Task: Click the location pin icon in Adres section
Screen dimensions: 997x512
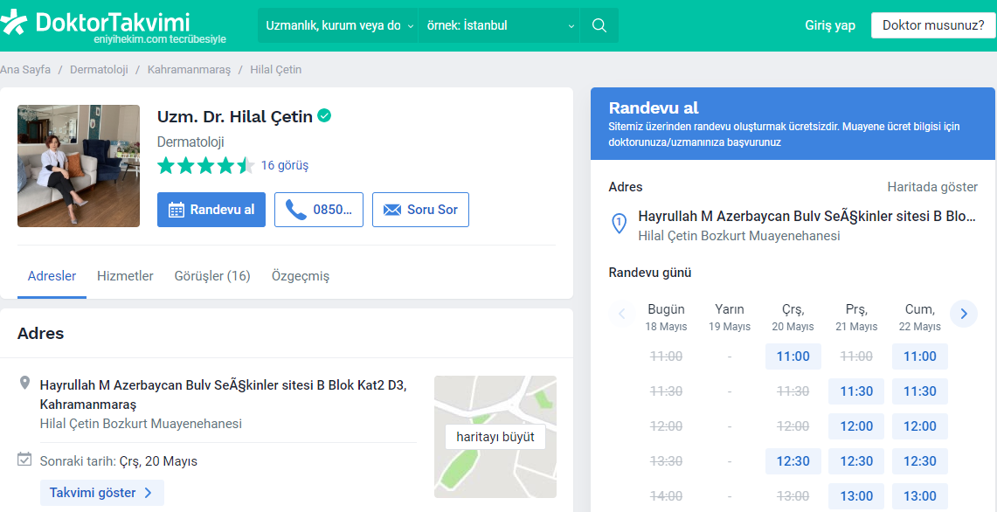Action: click(24, 383)
